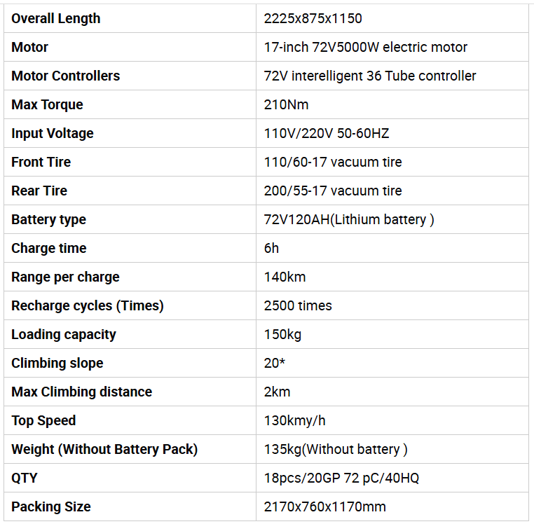
Task: Select the 72V120AH Lithium battery value
Action: point(349,220)
